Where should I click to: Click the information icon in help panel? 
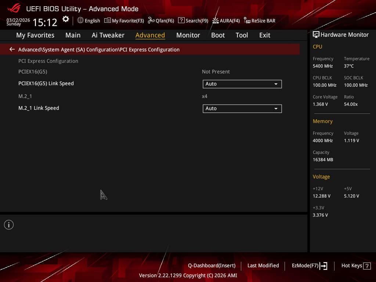tap(9, 225)
